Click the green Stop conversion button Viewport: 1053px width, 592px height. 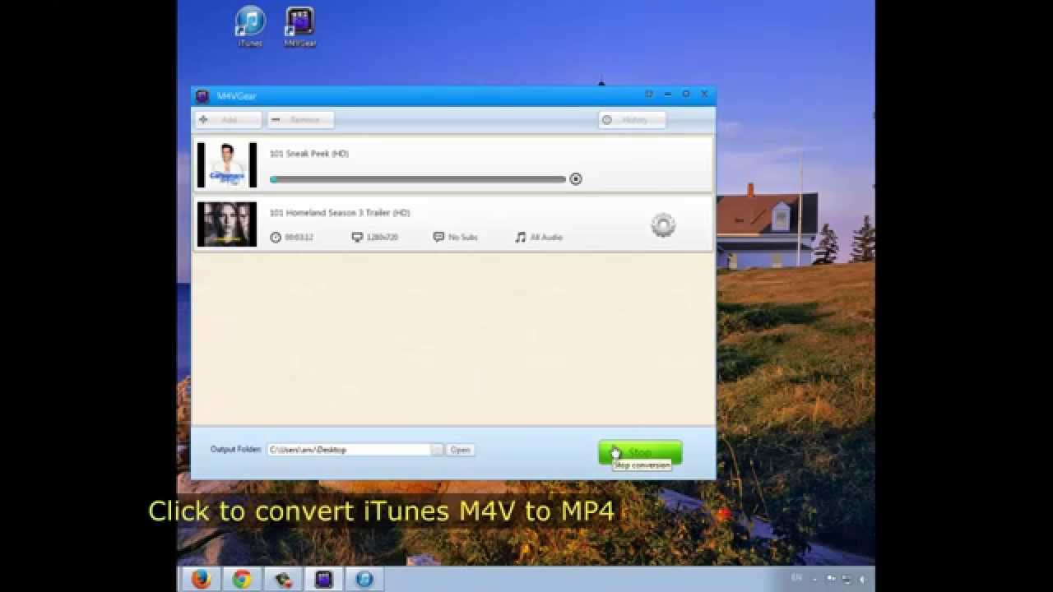pos(640,452)
